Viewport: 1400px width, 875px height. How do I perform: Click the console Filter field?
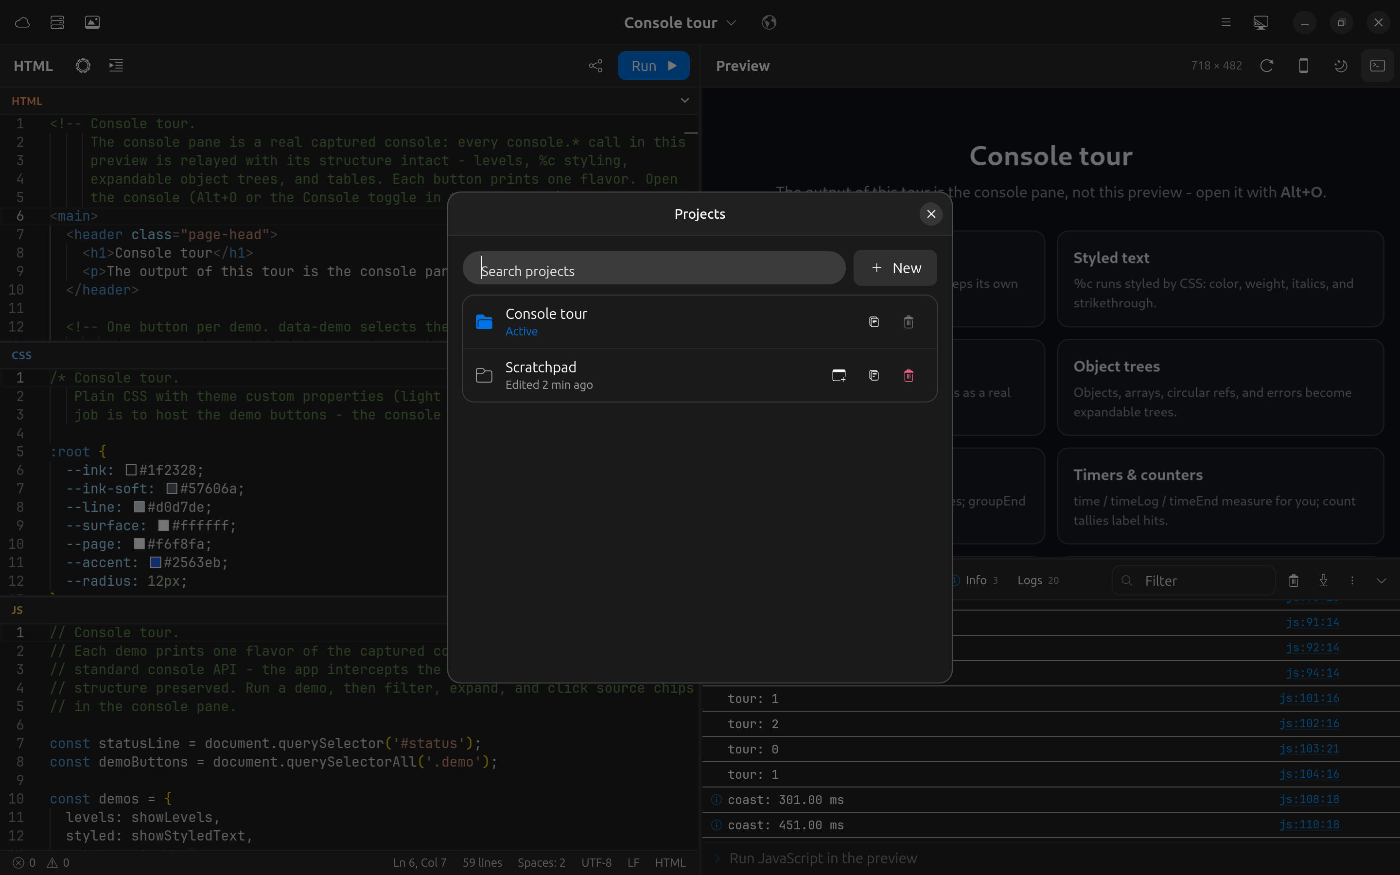click(1193, 580)
